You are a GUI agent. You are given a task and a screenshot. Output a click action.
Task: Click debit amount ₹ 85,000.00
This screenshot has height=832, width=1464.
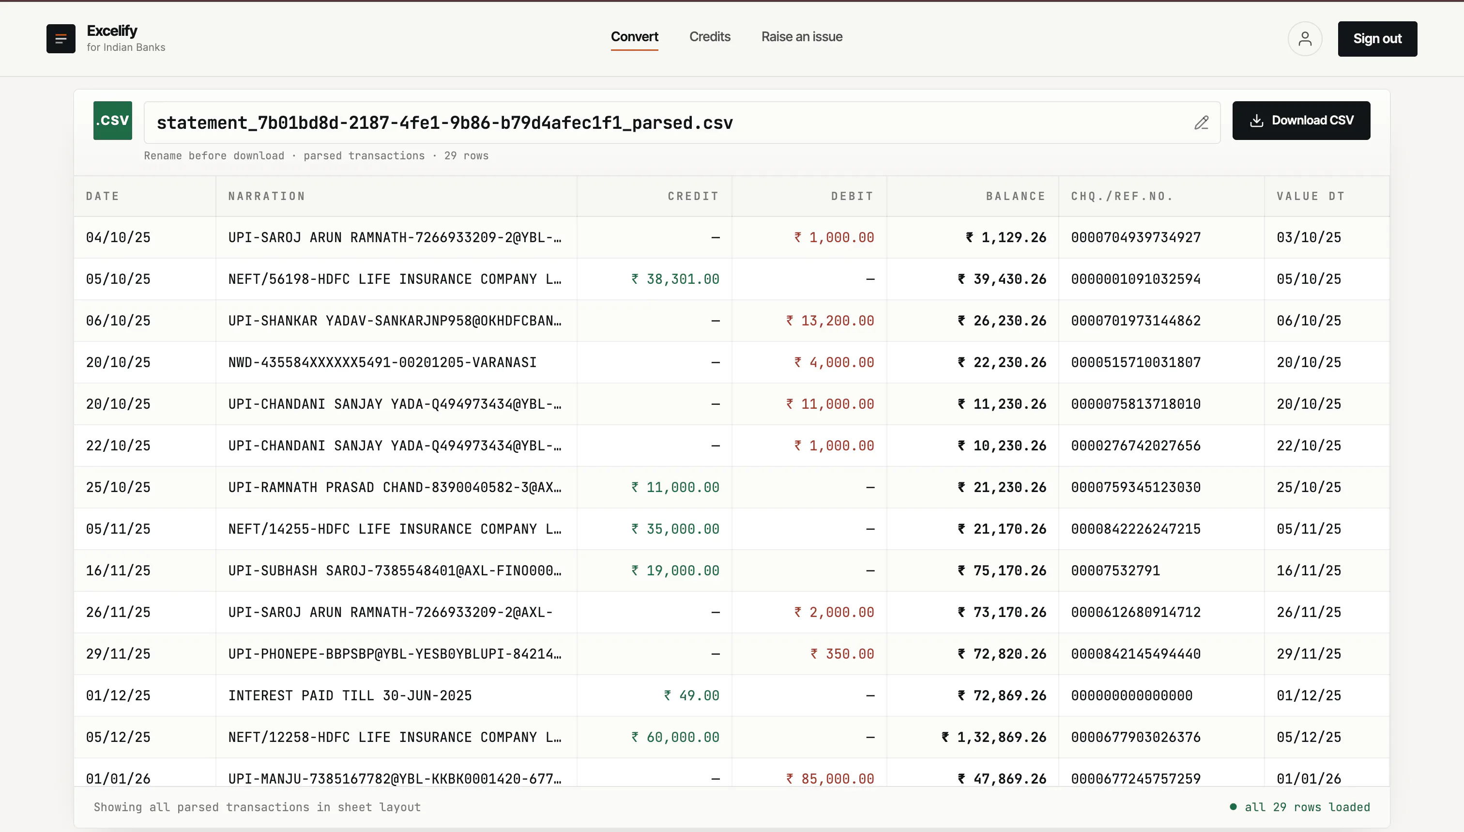(830, 779)
